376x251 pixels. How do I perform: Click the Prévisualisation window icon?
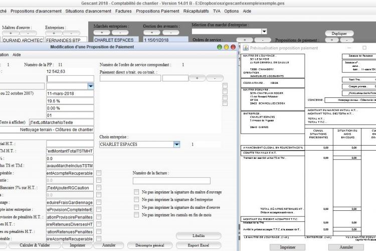tap(246, 48)
